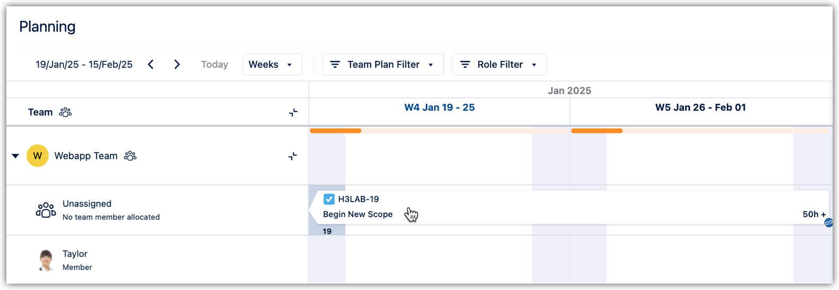This screenshot has width=839, height=290.
Task: Open the Begin New Scope task card
Action: coord(358,214)
